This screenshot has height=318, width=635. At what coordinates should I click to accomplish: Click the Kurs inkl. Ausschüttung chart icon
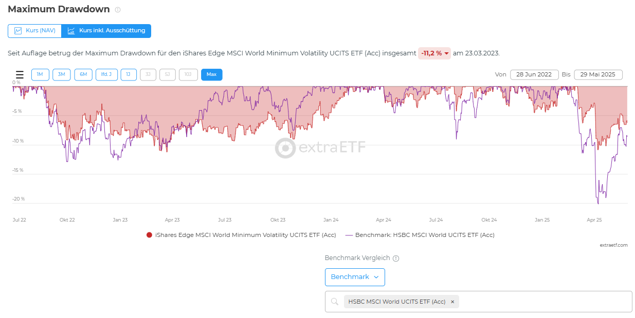pos(71,31)
